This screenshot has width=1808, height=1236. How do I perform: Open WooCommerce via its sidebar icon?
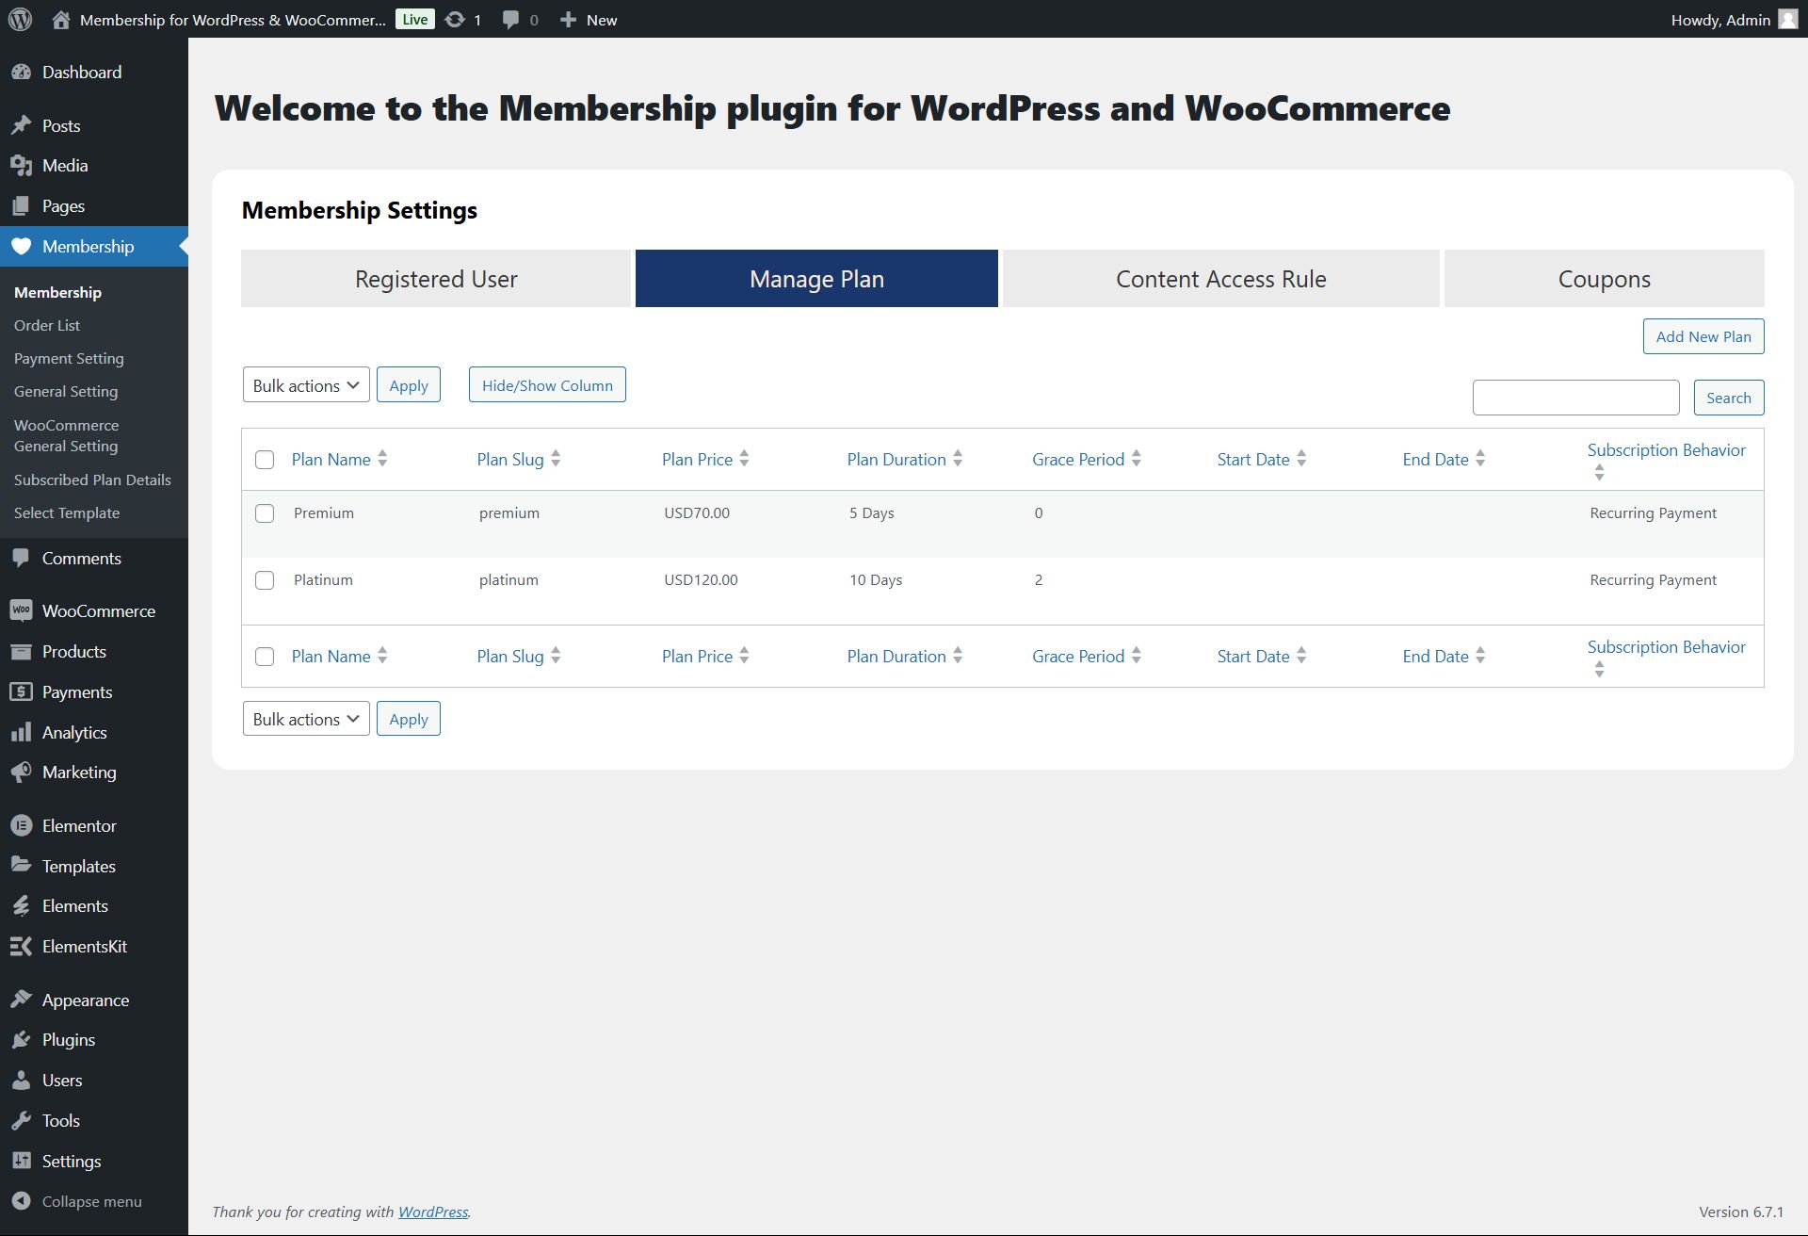[x=21, y=610]
